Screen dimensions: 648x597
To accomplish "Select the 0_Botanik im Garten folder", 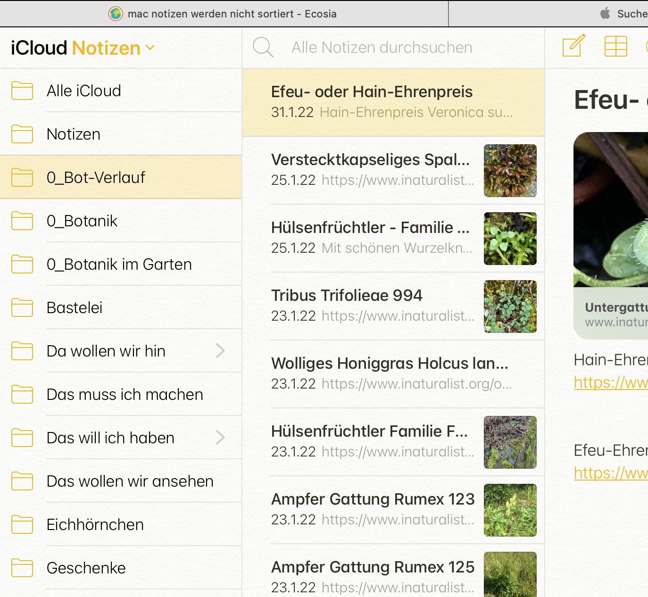I will 119,265.
